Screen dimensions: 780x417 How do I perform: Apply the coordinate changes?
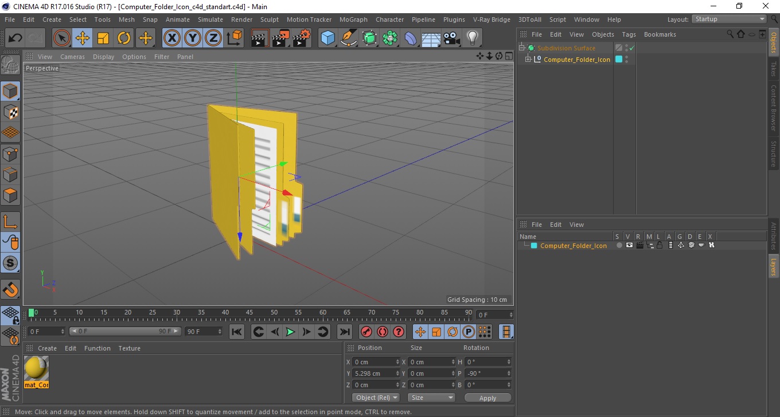pyautogui.click(x=487, y=398)
